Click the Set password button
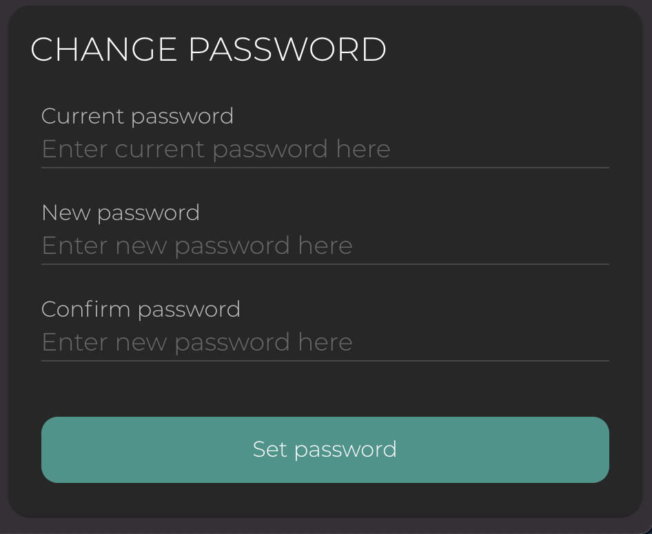 pyautogui.click(x=325, y=449)
